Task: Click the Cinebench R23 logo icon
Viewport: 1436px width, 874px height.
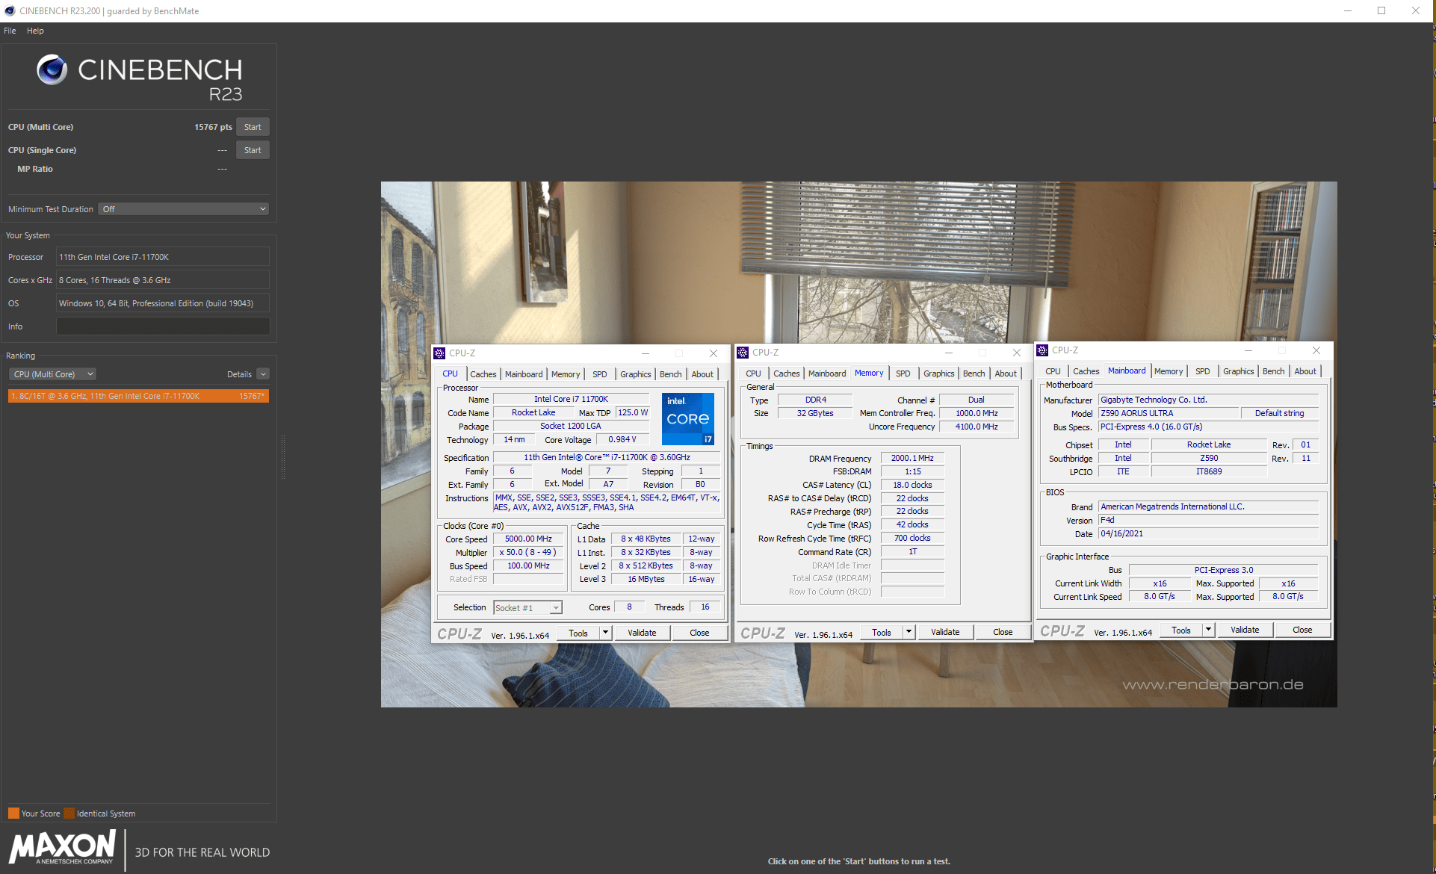Action: [x=52, y=69]
